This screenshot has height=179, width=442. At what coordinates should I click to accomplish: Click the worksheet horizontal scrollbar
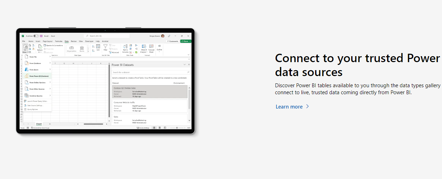[x=93, y=124]
